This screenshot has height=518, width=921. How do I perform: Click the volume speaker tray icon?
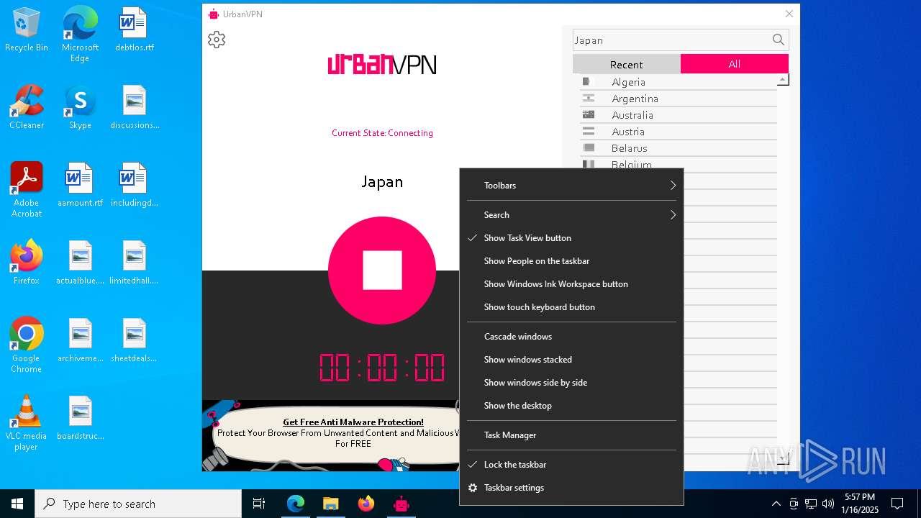click(x=828, y=504)
